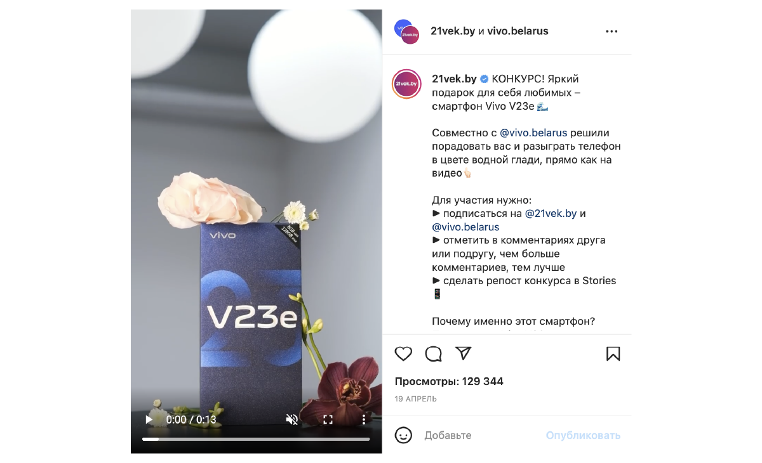The image size is (762, 463).
Task: Open vivo.belarus account in header
Action: (x=518, y=31)
